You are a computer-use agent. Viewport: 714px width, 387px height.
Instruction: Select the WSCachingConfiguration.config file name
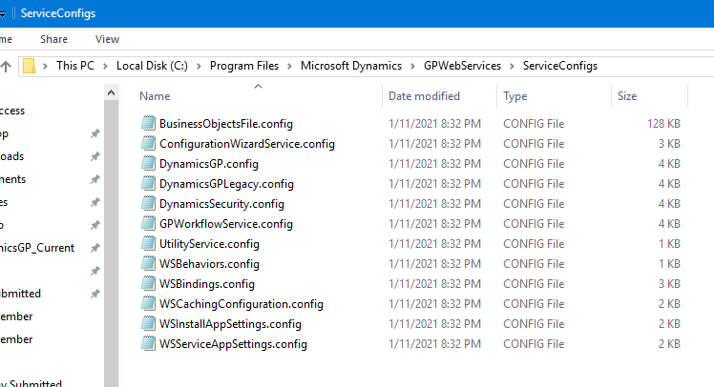tap(241, 304)
